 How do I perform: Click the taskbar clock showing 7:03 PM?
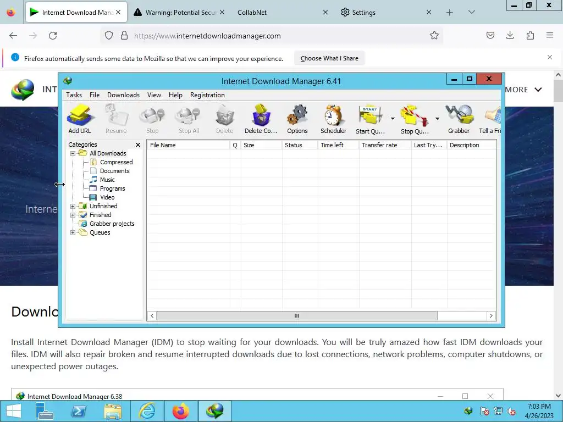pyautogui.click(x=539, y=411)
